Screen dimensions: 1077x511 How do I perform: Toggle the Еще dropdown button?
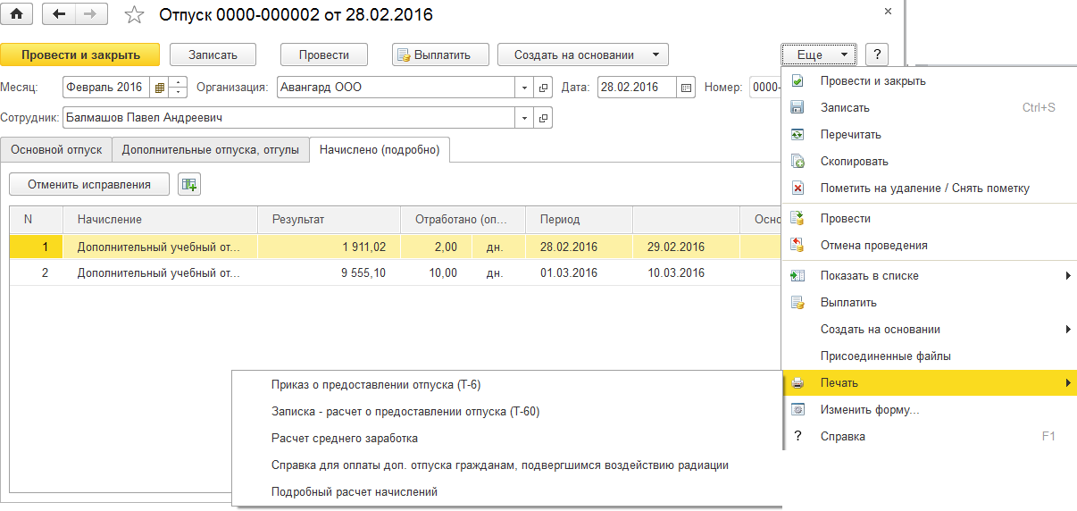point(818,54)
